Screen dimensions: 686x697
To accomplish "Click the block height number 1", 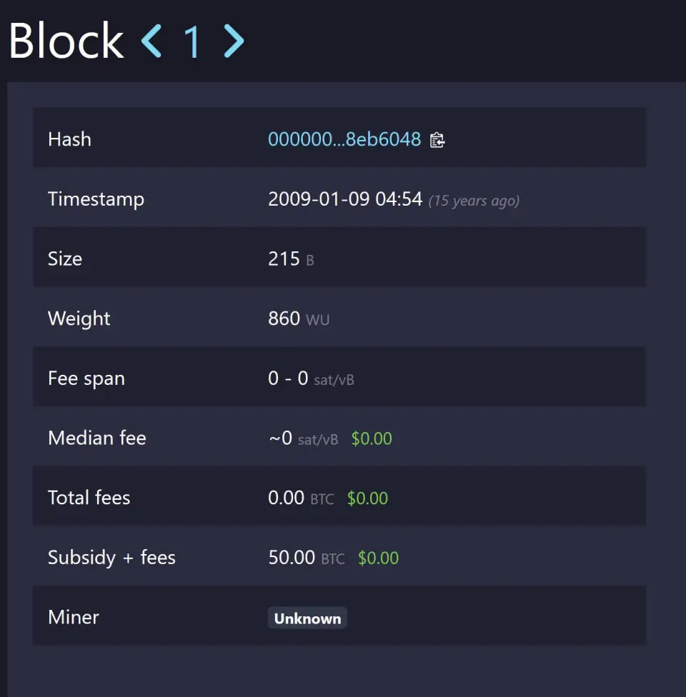I will (x=193, y=42).
